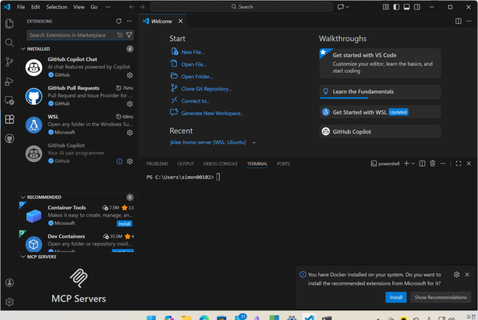Screen dimensions: 478x320
Task: Open settings gear for GitHub Copilot Chat
Action: pos(130,75)
